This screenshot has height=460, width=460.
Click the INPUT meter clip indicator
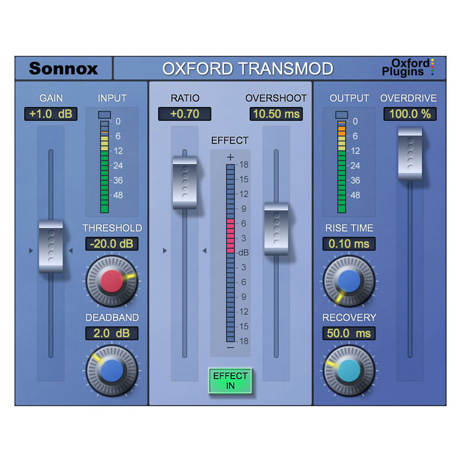[105, 114]
